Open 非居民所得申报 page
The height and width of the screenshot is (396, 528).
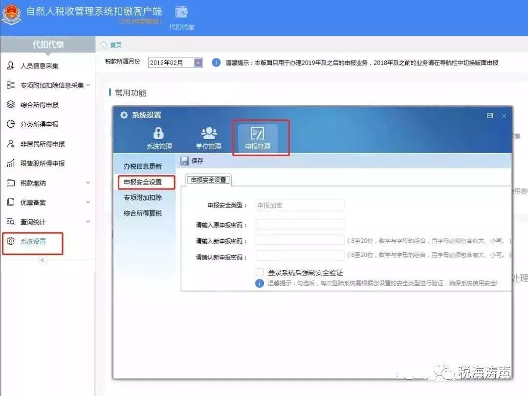click(x=43, y=144)
